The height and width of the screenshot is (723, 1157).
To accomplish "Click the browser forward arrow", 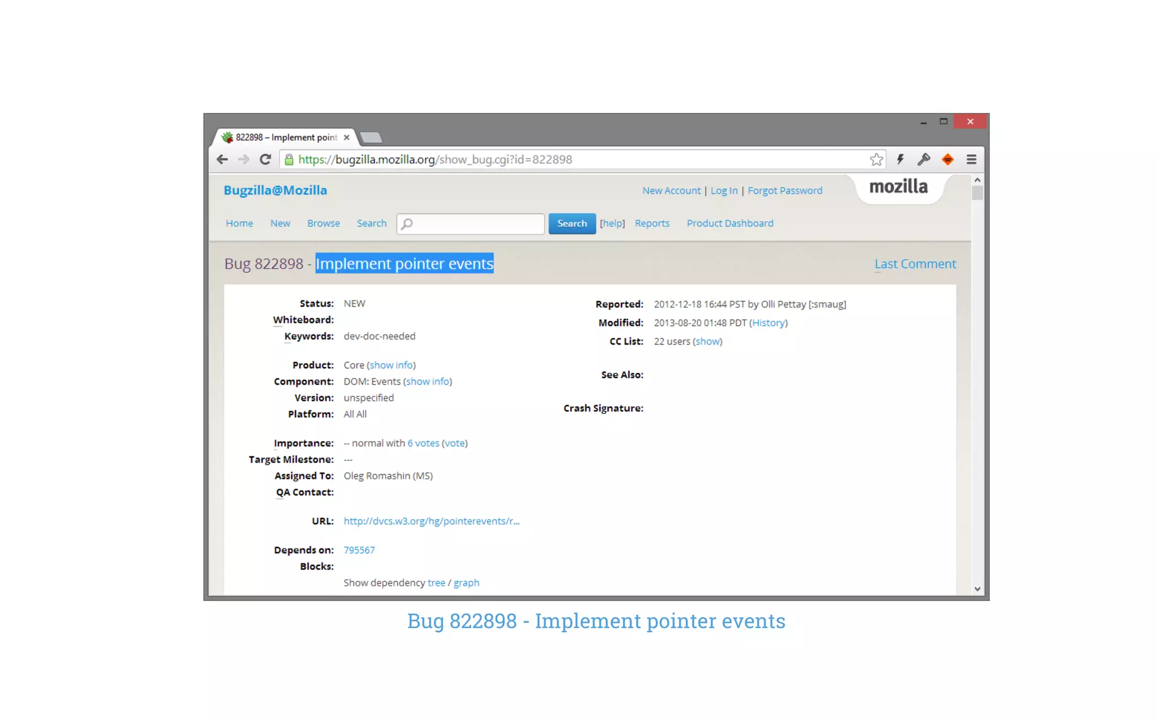I will 243,159.
